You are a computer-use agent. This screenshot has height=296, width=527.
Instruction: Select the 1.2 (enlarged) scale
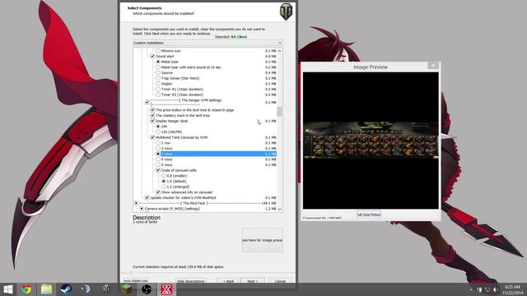tap(164, 187)
